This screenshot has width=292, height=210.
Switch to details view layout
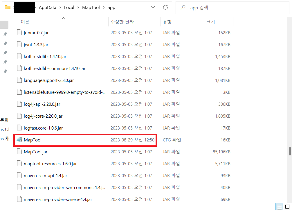click(279, 207)
